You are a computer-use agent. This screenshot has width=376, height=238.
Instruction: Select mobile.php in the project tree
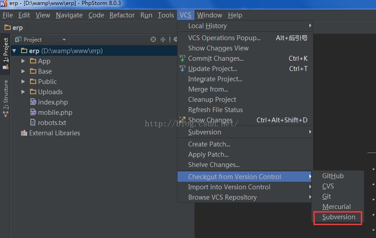click(55, 113)
